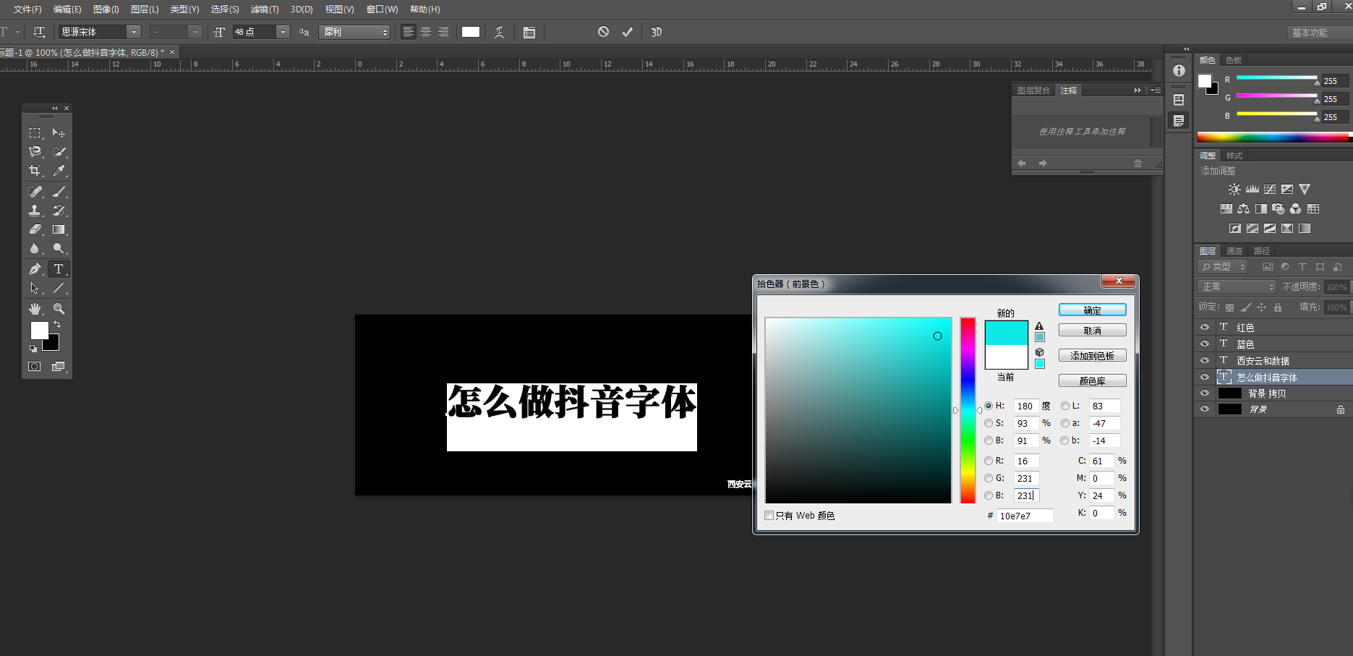Screen dimensions: 1353x656
Task: Click the Brightness/Contrast adjustment icon
Action: 1234,189
